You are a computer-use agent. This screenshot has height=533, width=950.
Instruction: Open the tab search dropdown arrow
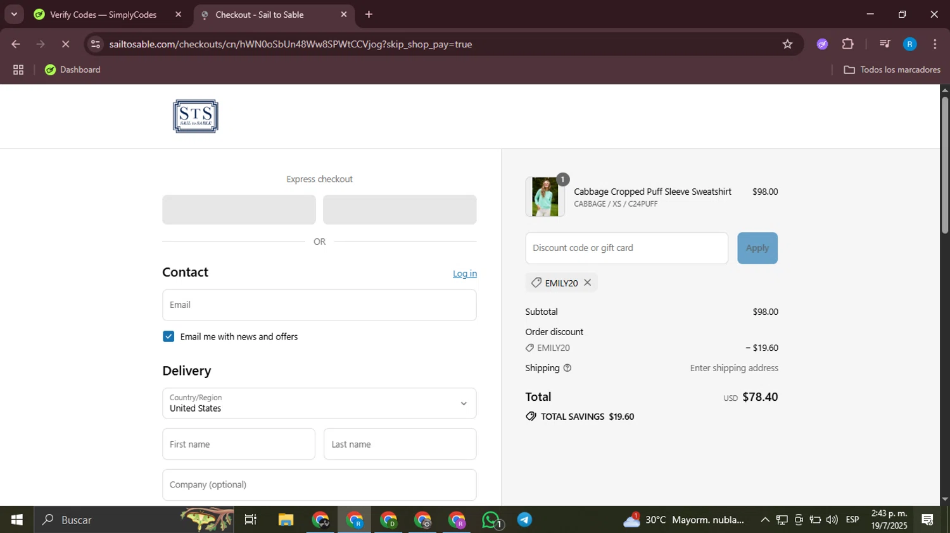tap(14, 14)
